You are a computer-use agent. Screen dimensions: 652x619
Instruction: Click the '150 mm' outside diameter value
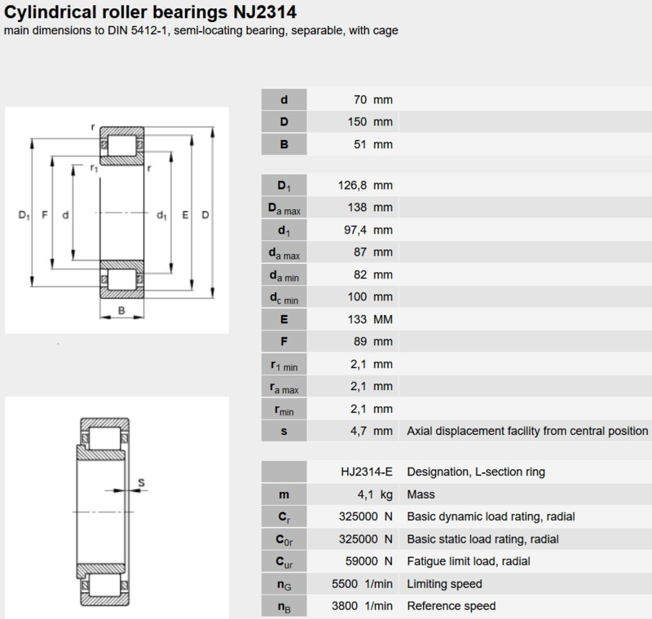click(x=370, y=121)
